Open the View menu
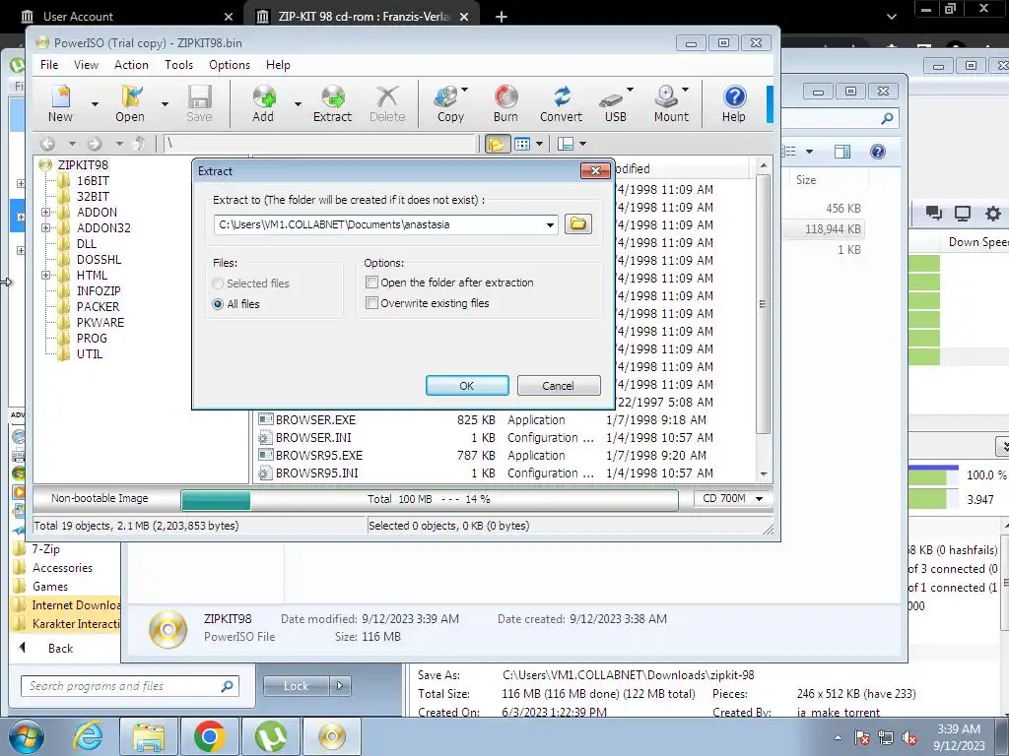The width and height of the screenshot is (1009, 756). 87,65
